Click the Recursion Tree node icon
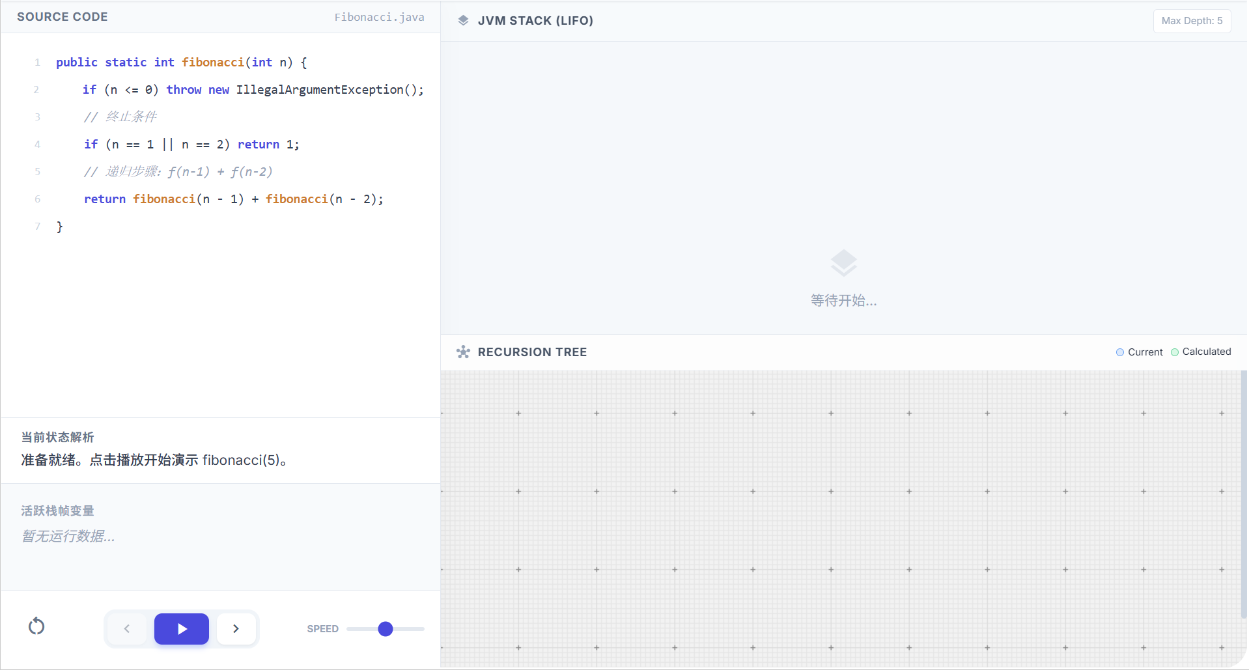The width and height of the screenshot is (1249, 670). pos(463,352)
